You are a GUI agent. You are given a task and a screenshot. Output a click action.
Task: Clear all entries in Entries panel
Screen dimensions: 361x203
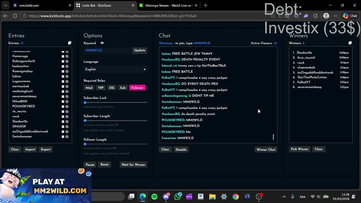point(15,149)
